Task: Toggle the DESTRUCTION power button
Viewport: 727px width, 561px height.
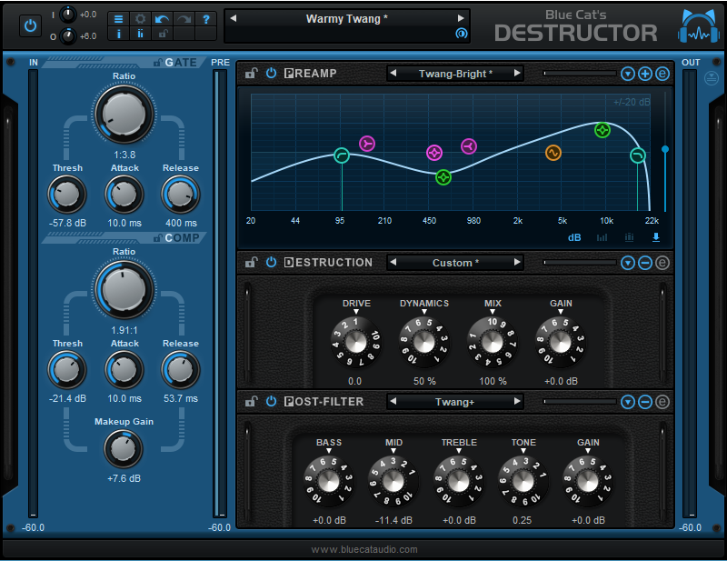Action: (271, 263)
